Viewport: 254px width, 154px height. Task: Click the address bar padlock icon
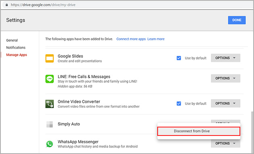pos(6,5)
